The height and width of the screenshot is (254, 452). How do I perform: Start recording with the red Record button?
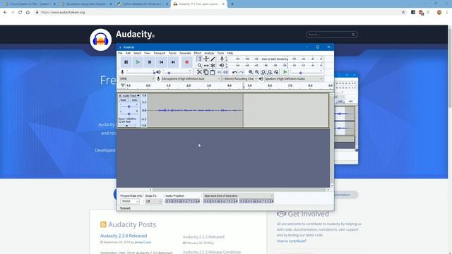click(186, 62)
